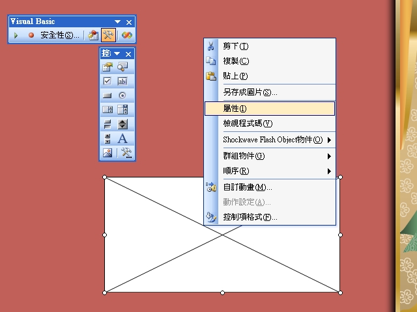Image resolution: width=417 pixels, height=312 pixels.
Task: Choose 複製(C) from the context menu
Action: (270, 61)
